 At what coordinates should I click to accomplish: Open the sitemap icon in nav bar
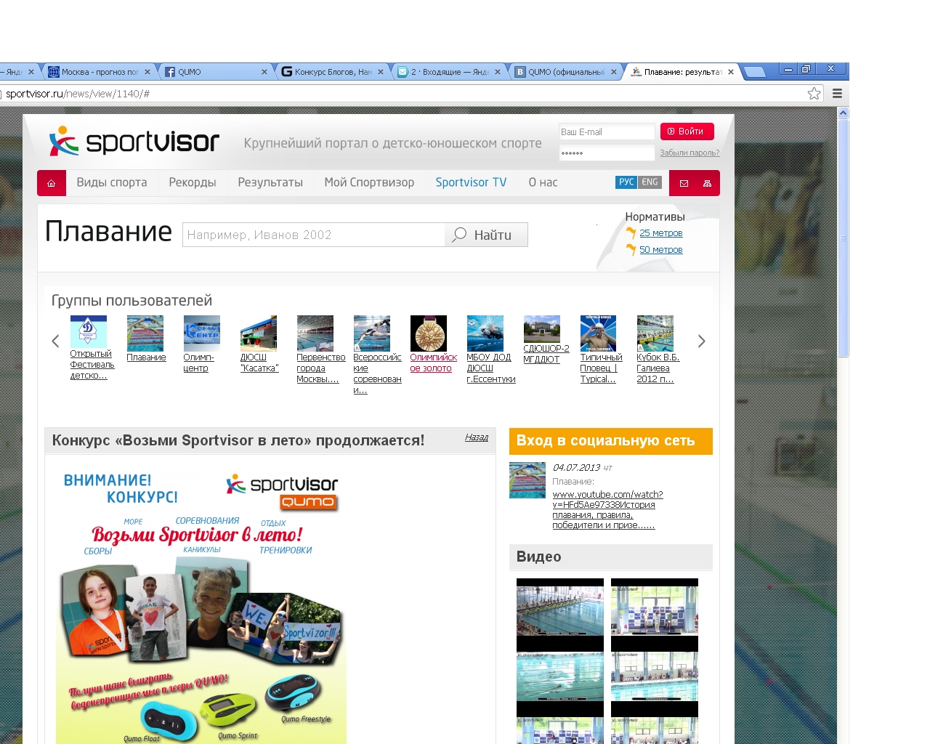707,183
